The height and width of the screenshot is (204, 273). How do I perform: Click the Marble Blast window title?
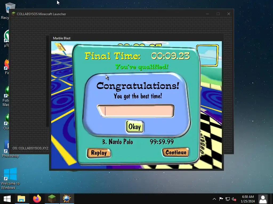62,38
